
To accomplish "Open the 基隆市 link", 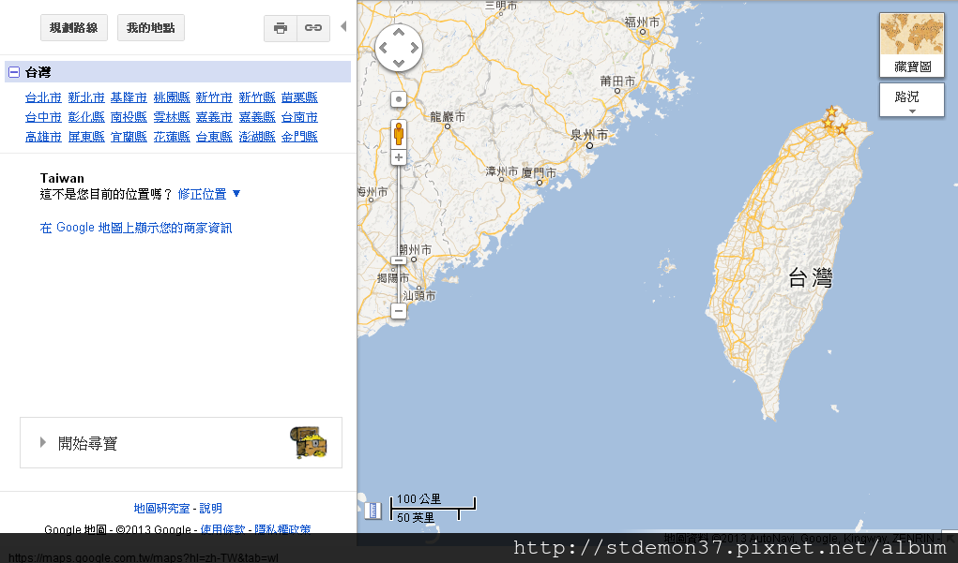I will point(129,97).
